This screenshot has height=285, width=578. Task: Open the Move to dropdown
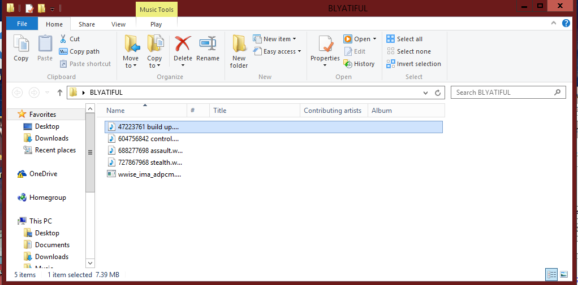(131, 51)
